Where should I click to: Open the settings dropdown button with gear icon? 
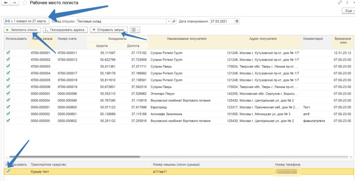tap(135, 30)
